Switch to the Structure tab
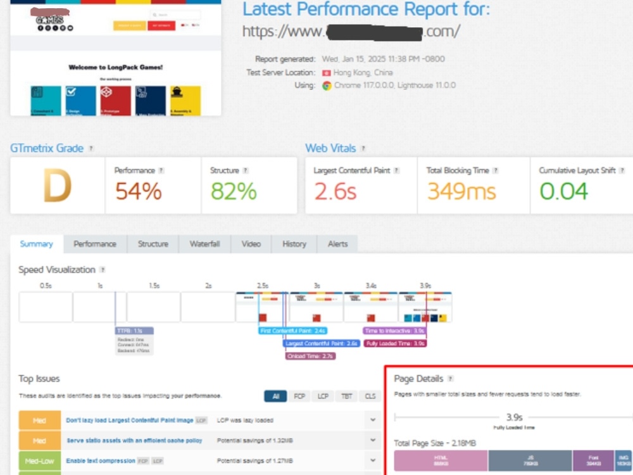This screenshot has width=633, height=475. point(153,244)
